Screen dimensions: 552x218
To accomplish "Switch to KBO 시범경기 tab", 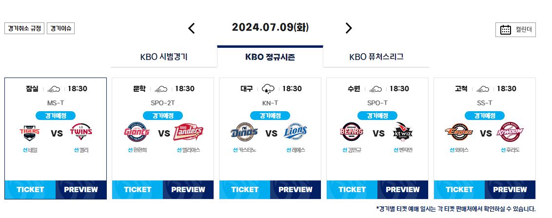I will point(164,57).
